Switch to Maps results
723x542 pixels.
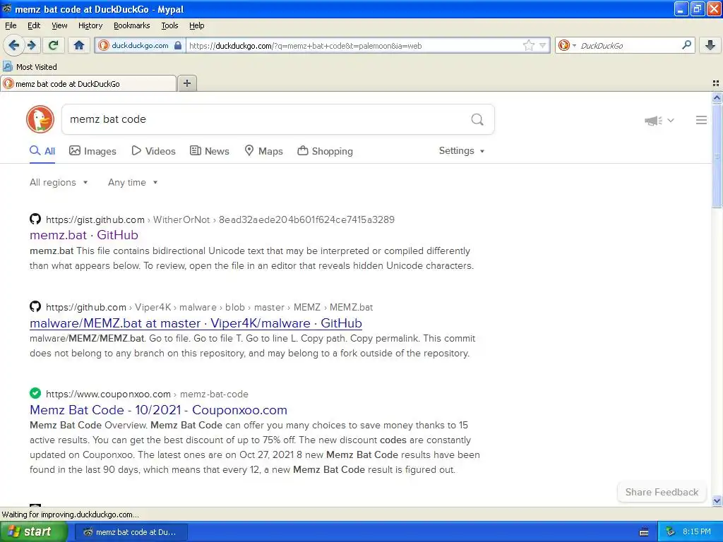pos(263,151)
